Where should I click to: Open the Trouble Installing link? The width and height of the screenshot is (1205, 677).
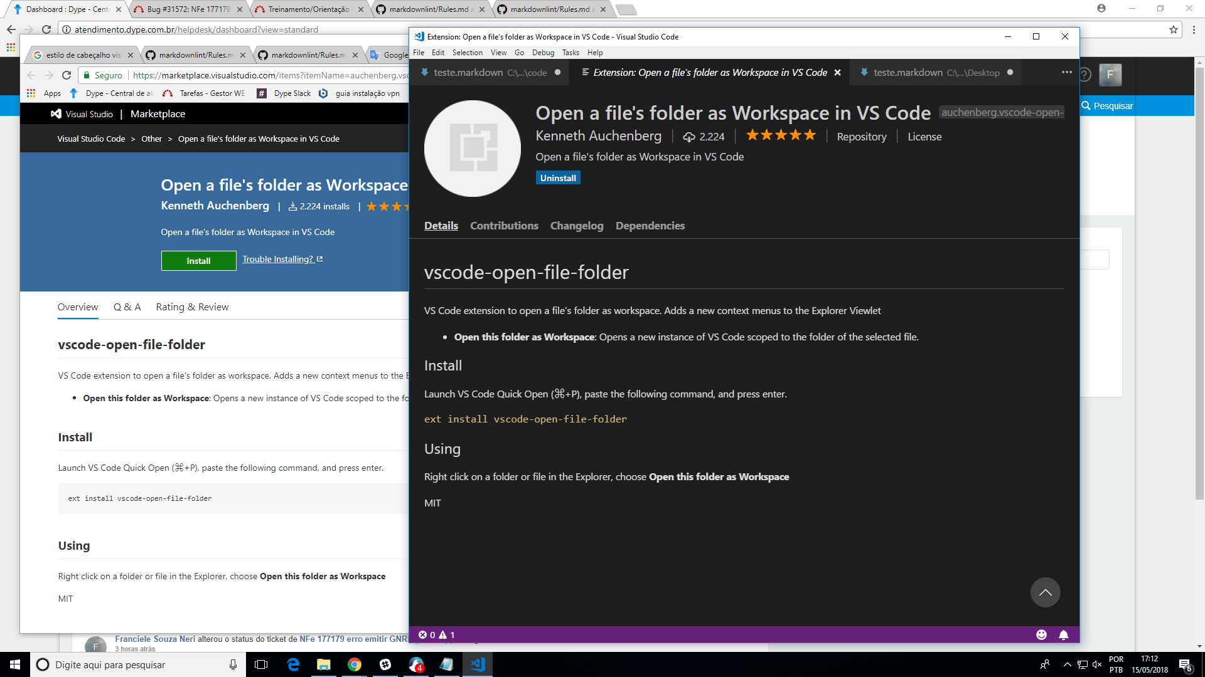click(282, 259)
